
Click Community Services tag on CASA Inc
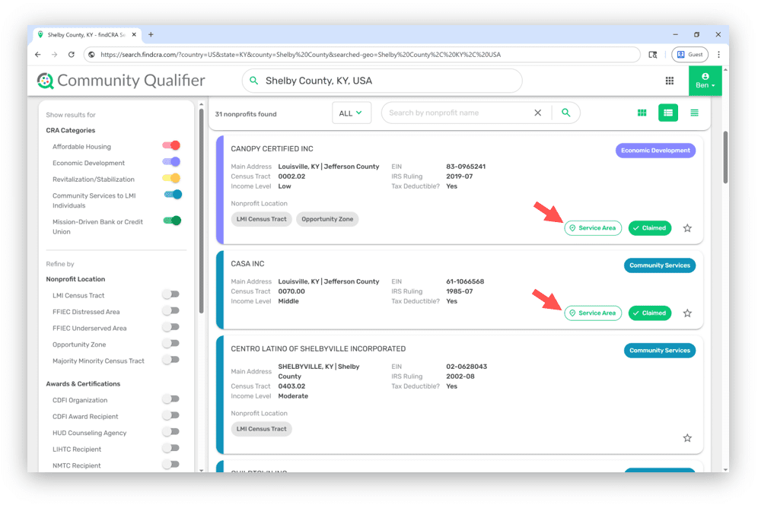pos(659,265)
